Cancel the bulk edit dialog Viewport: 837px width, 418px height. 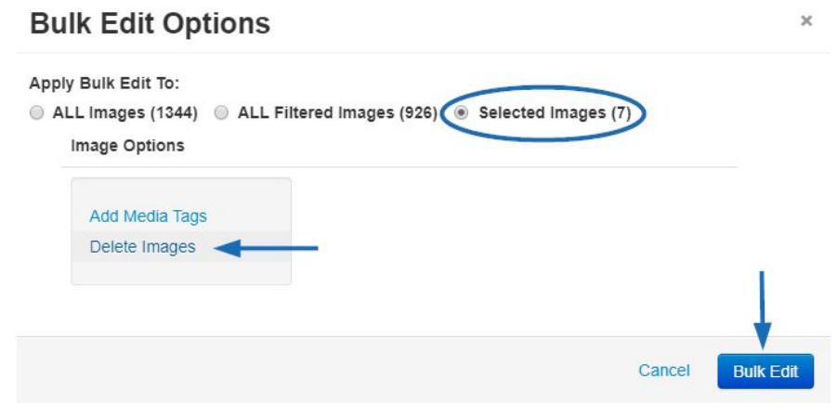(x=664, y=371)
